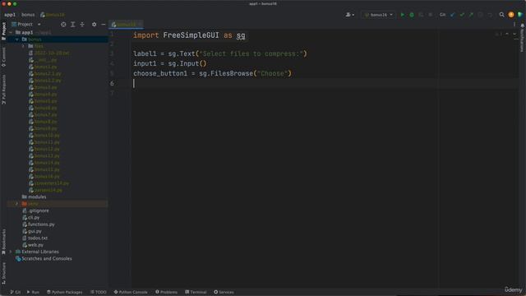526x296 pixels.
Task: Open the user account dropdown icon
Action: 349,15
